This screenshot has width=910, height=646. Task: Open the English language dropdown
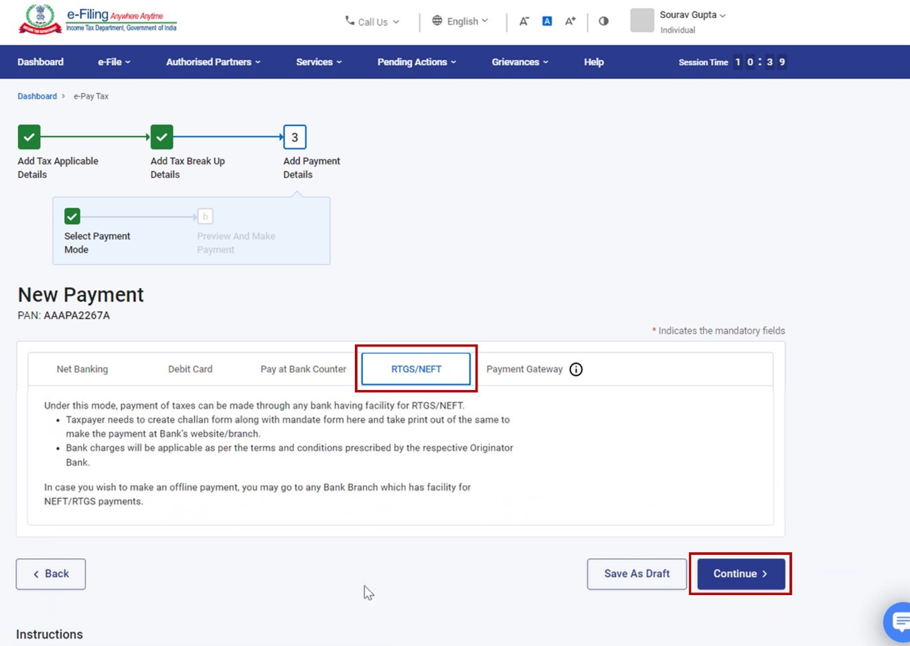461,21
